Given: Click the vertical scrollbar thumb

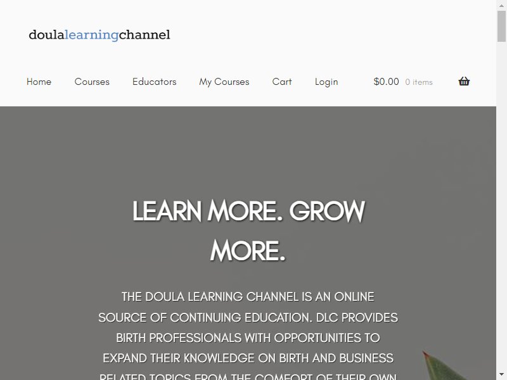Looking at the screenshot, I should [501, 26].
